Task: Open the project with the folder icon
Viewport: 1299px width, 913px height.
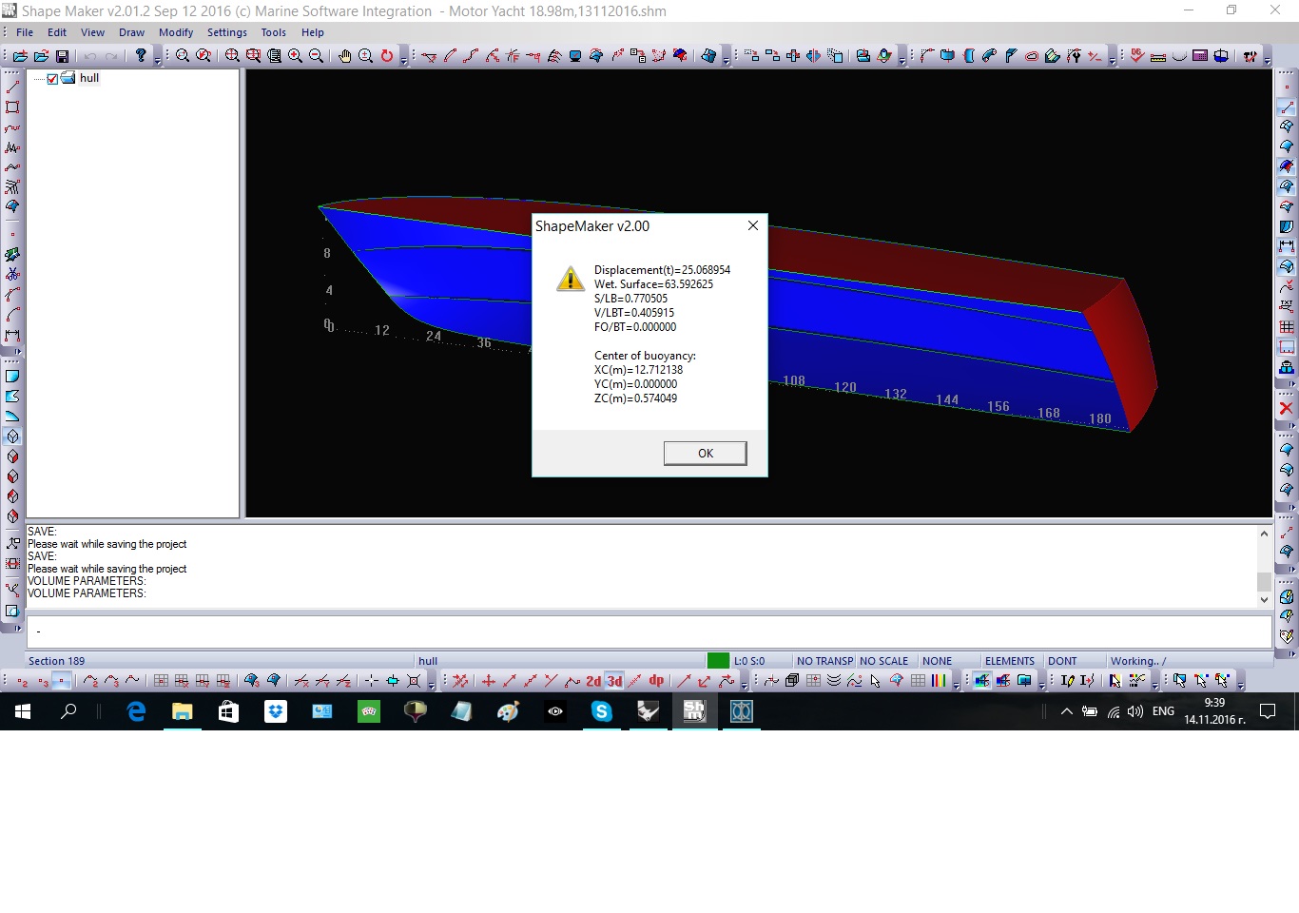Action: 42,56
